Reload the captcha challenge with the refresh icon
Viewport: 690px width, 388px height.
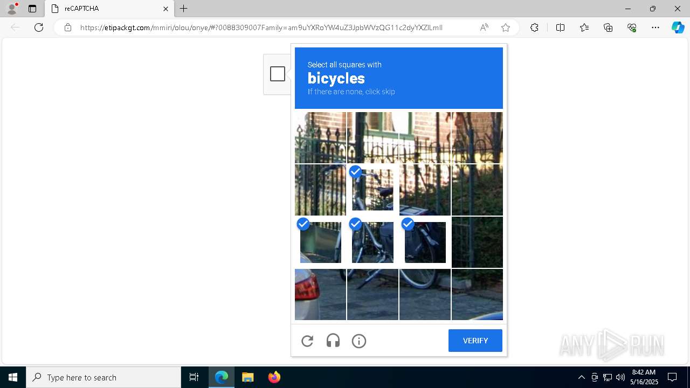[307, 341]
